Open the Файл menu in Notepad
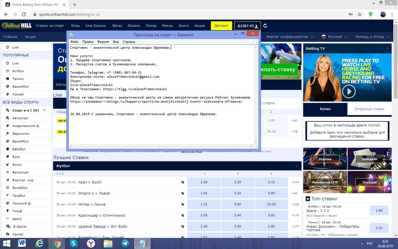This screenshot has width=398, height=249. point(74,42)
